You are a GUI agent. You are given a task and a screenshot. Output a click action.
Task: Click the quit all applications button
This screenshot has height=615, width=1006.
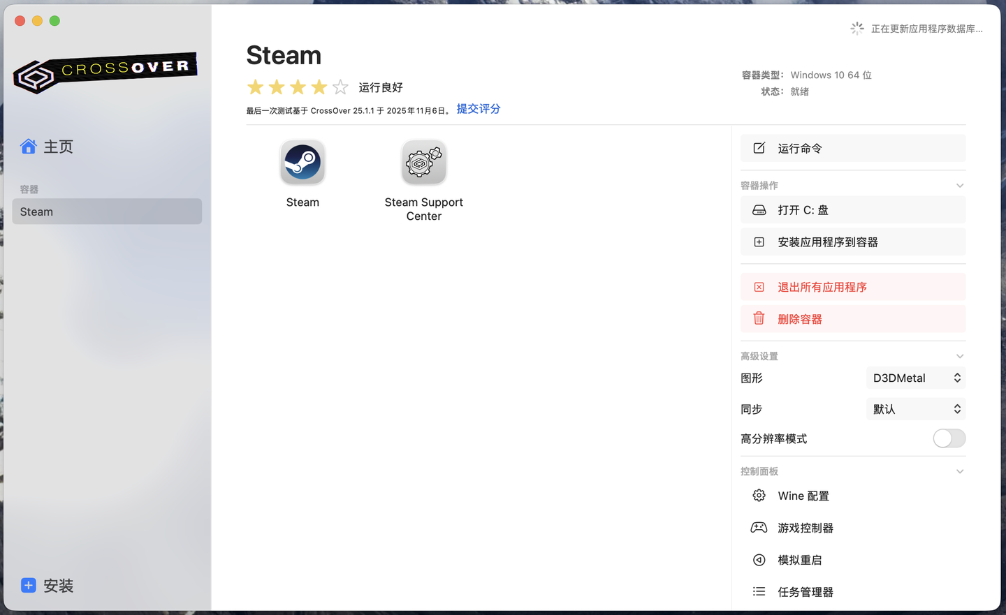[853, 287]
